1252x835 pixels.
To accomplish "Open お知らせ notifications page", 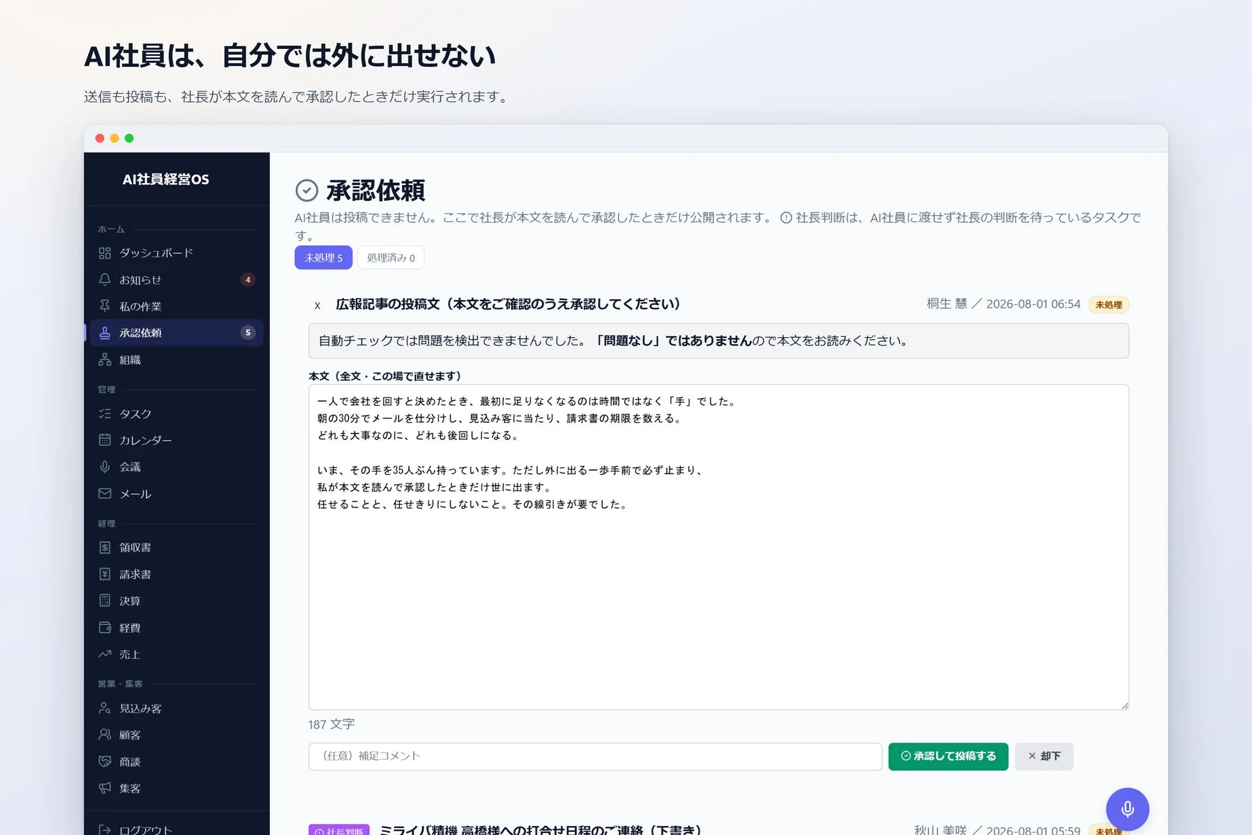I will (177, 279).
